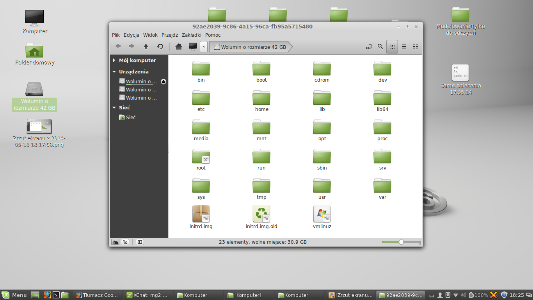
Task: Switch to icon view
Action: click(393, 46)
